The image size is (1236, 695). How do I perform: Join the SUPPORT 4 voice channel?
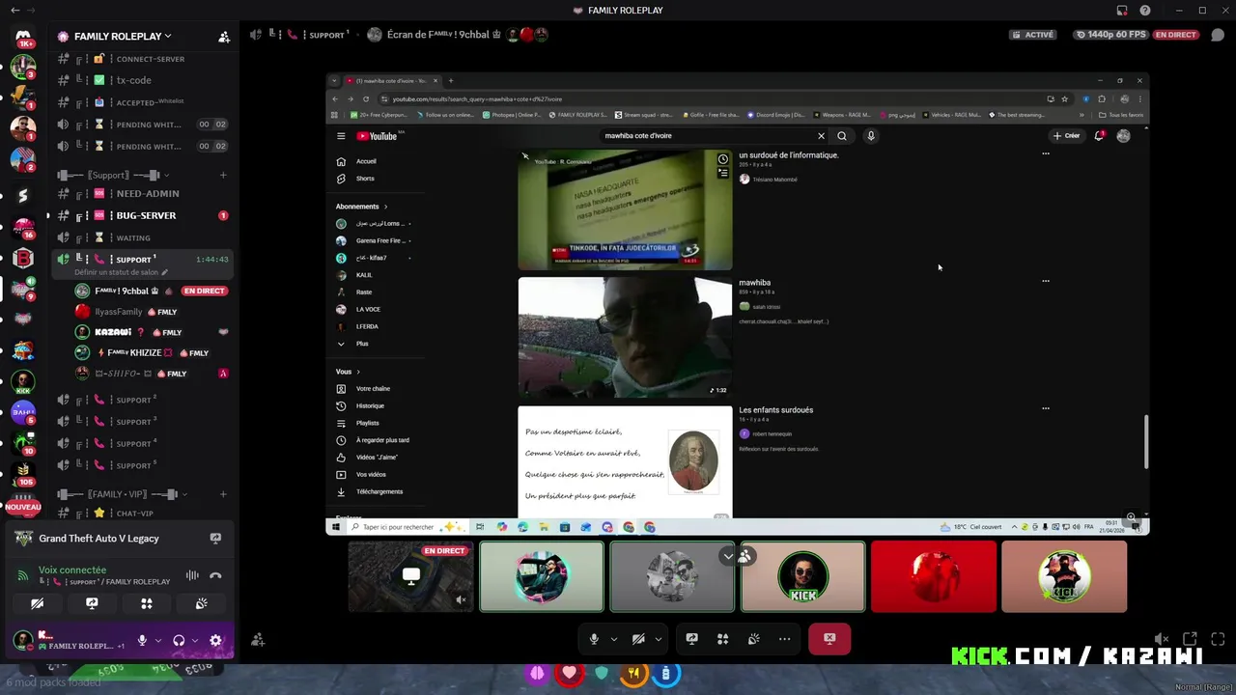[141, 443]
